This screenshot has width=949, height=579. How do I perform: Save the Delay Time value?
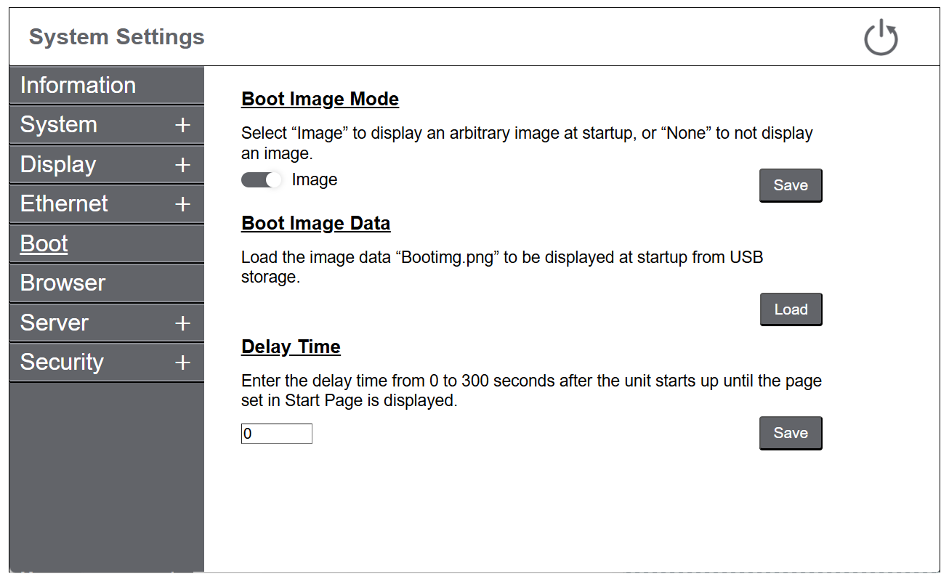coord(791,433)
